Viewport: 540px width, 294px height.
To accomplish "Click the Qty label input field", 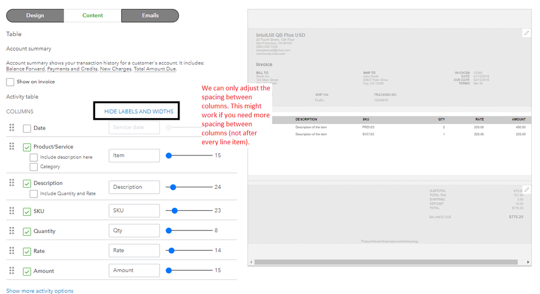I will pos(134,230).
